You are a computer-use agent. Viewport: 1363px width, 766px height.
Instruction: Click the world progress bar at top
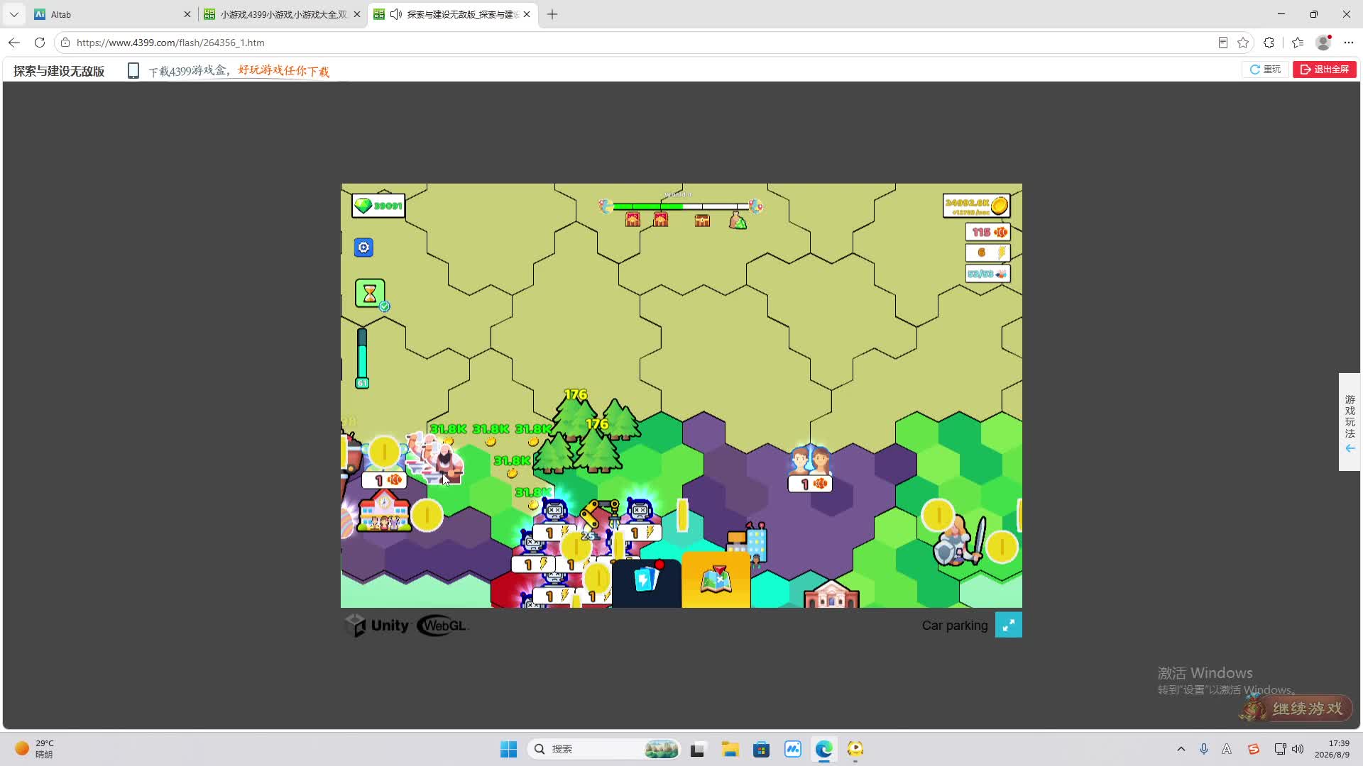point(680,206)
